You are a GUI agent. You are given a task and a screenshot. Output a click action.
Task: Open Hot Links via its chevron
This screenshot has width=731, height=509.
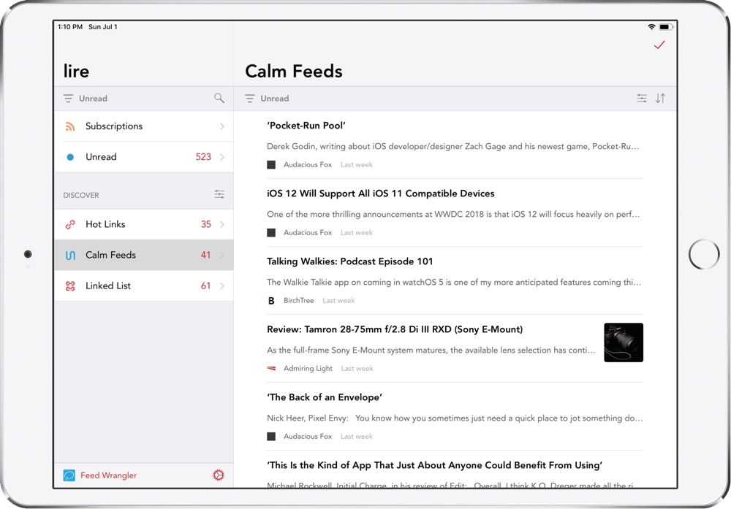[222, 224]
